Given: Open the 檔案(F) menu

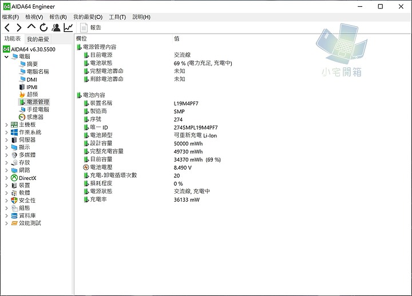Looking at the screenshot, I should pyautogui.click(x=10, y=17).
